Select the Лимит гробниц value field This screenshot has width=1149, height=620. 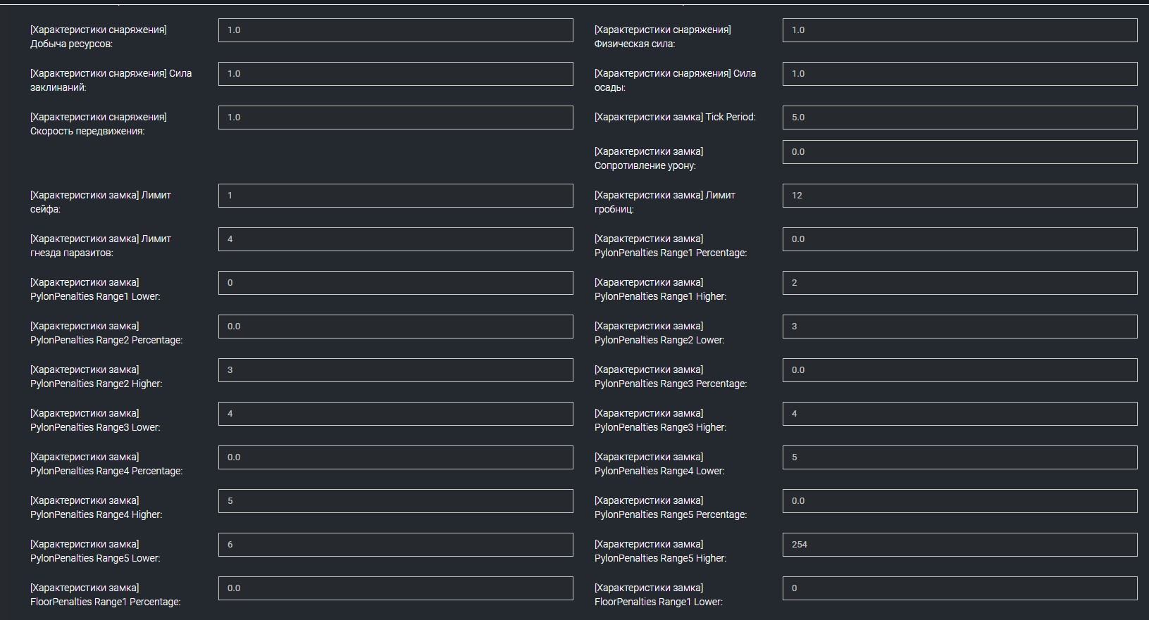tap(959, 196)
